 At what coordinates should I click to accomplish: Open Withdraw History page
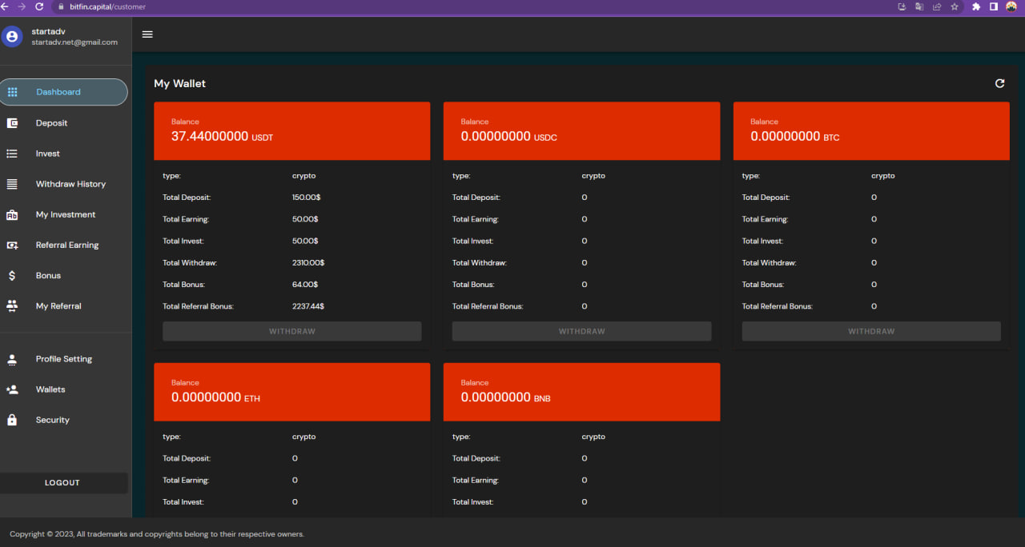click(x=70, y=184)
